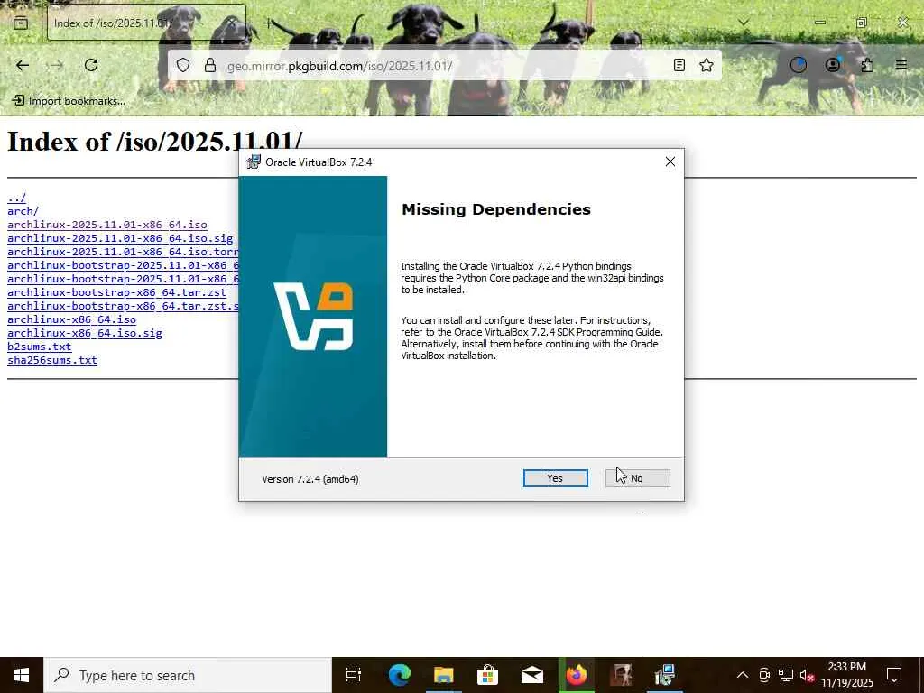Viewport: 924px width, 693px height.
Task: Open the Meet Now tray icon
Action: pos(764,675)
